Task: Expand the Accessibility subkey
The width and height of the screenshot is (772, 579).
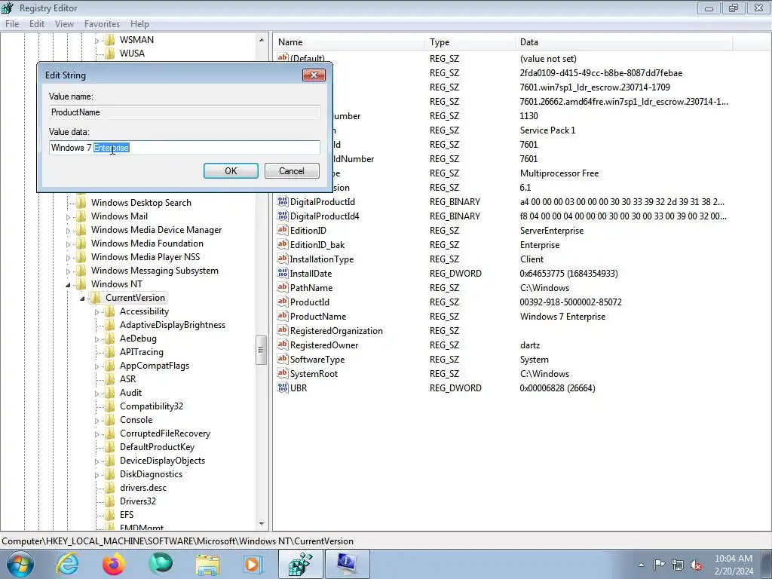Action: tap(97, 312)
